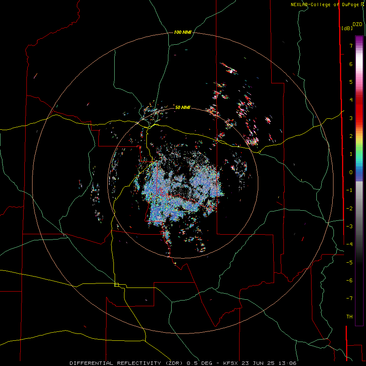Click the [dB] units label
The width and height of the screenshot is (366, 366).
click(347, 28)
